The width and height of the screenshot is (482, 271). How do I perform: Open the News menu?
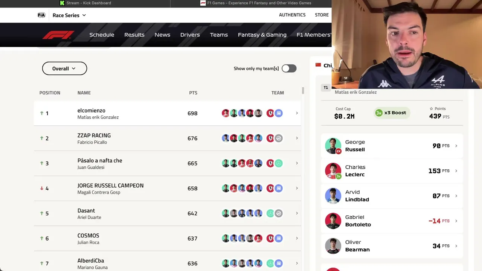coord(162,35)
